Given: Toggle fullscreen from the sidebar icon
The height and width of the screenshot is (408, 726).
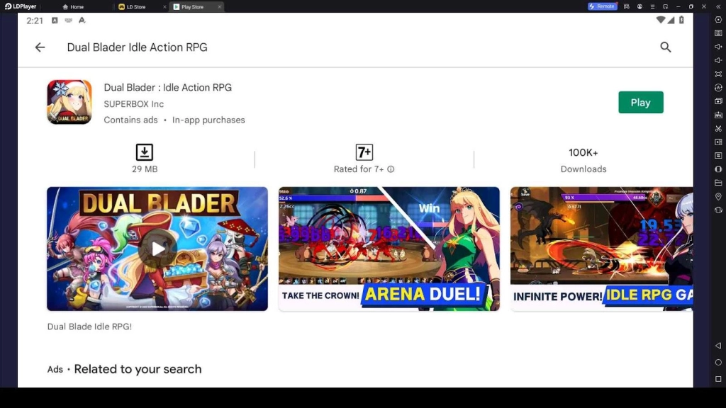Looking at the screenshot, I should [x=718, y=74].
